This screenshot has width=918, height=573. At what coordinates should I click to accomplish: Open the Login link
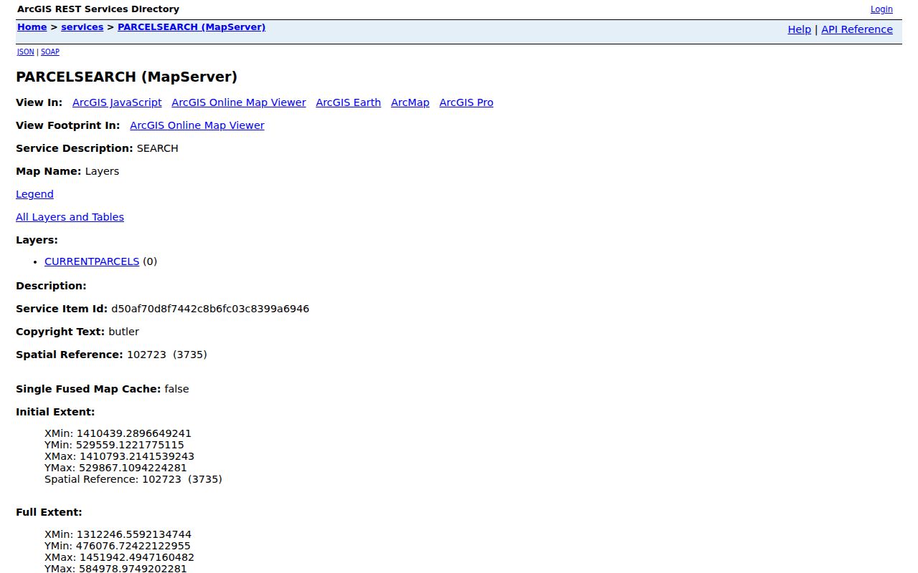point(881,9)
